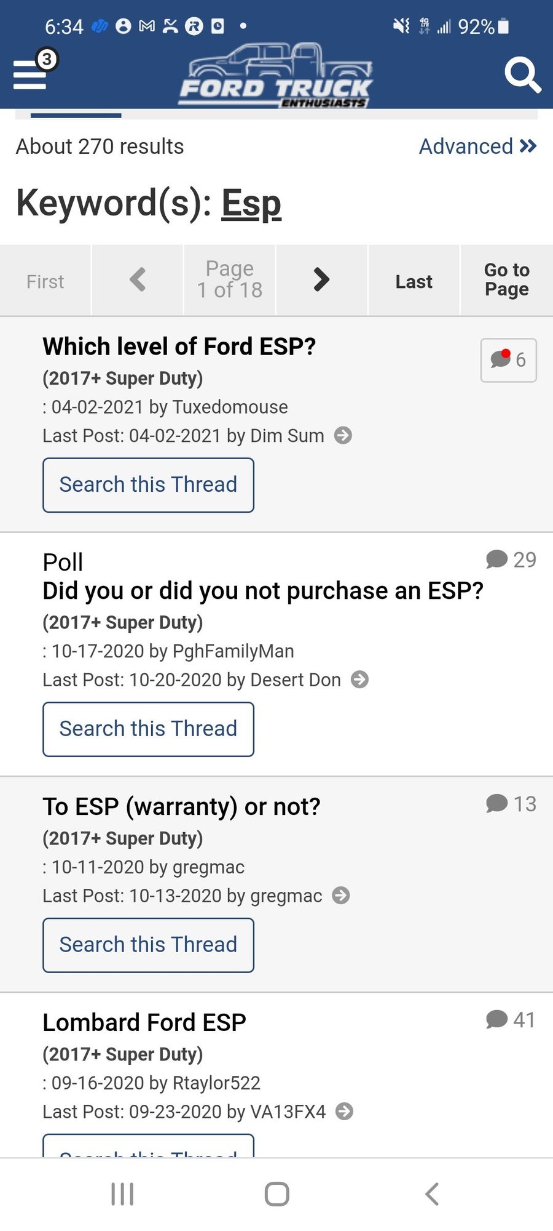Screen dimensions: 553x1231
Task: Jump to First results page
Action: [45, 281]
